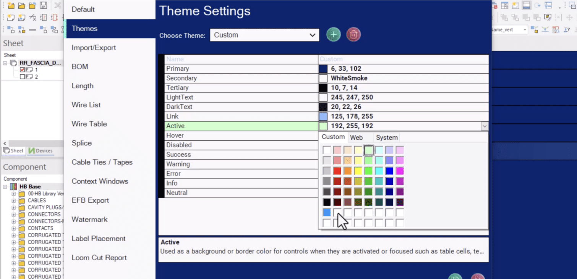Click the screen with pencil icon
The width and height of the screenshot is (577, 279).
pos(548,17)
